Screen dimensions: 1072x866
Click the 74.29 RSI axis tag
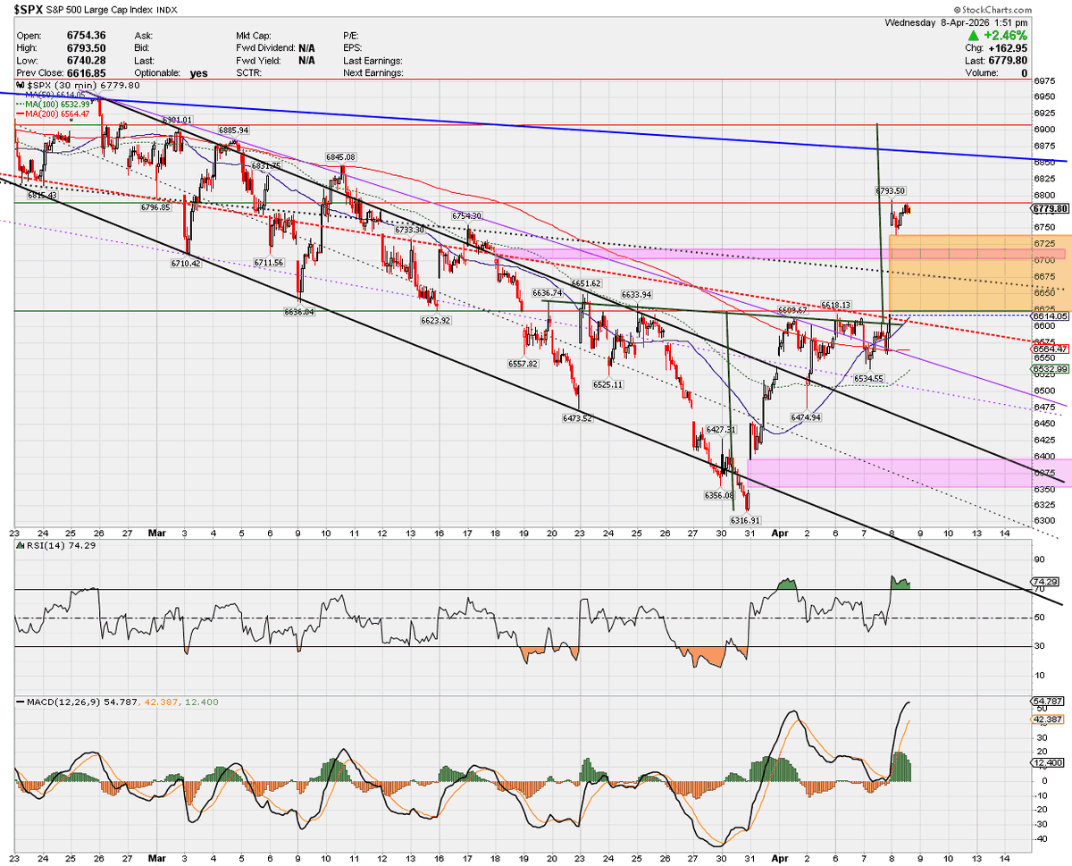pos(1045,582)
